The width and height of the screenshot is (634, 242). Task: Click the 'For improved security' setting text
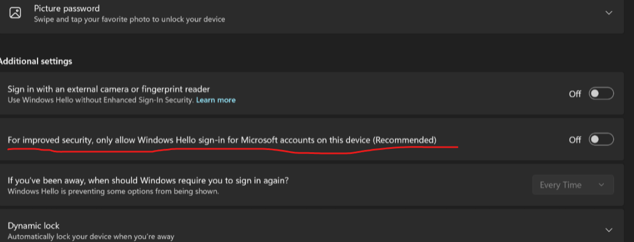222,140
